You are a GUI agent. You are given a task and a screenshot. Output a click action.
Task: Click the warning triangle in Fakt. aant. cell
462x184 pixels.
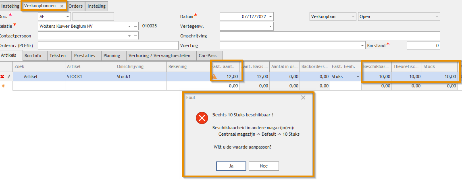point(214,76)
